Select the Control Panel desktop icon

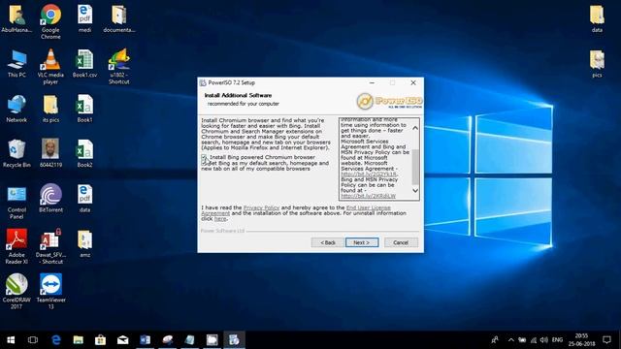coord(16,203)
